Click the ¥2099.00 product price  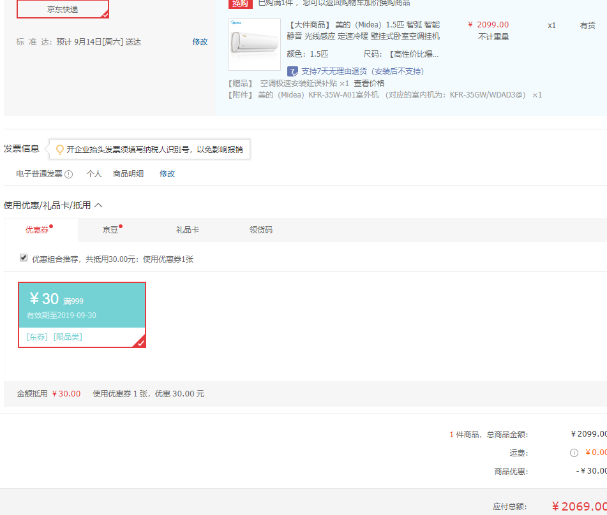(488, 25)
